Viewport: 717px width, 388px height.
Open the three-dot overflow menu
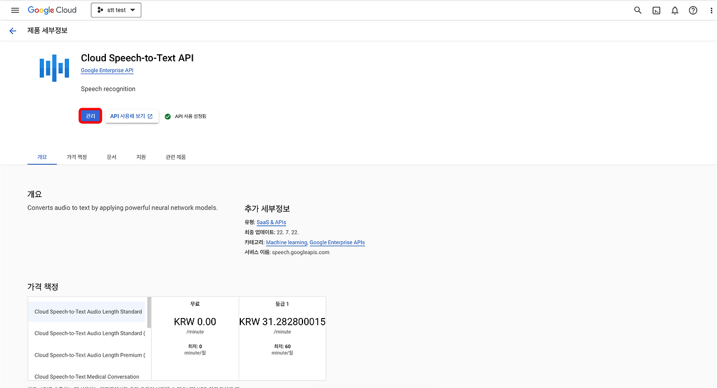[x=711, y=10]
